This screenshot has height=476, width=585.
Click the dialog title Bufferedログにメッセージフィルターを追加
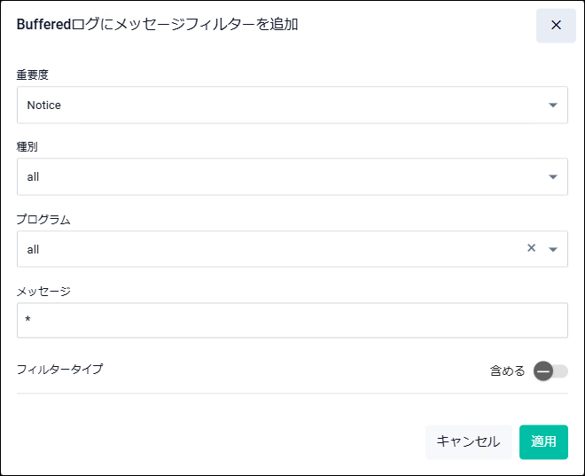point(158,25)
